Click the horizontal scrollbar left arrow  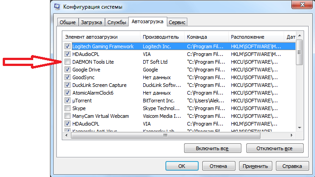point(66,135)
